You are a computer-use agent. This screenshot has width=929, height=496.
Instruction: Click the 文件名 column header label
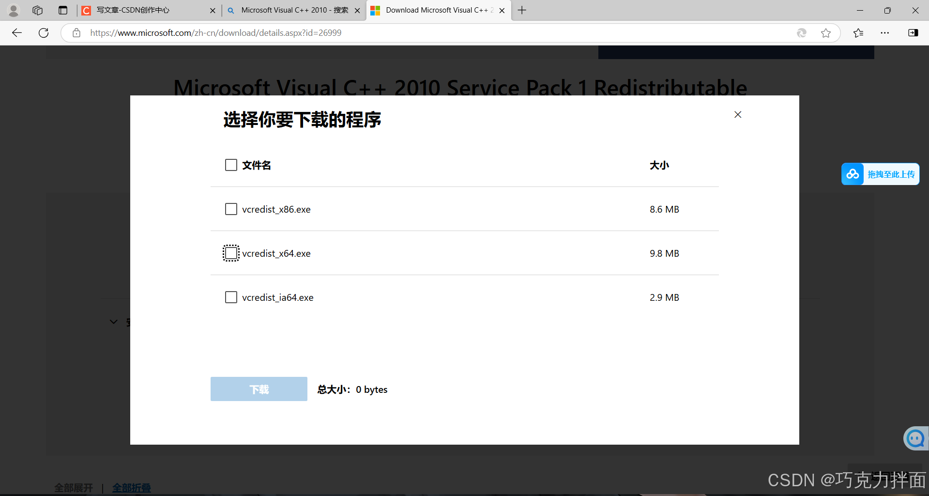257,165
